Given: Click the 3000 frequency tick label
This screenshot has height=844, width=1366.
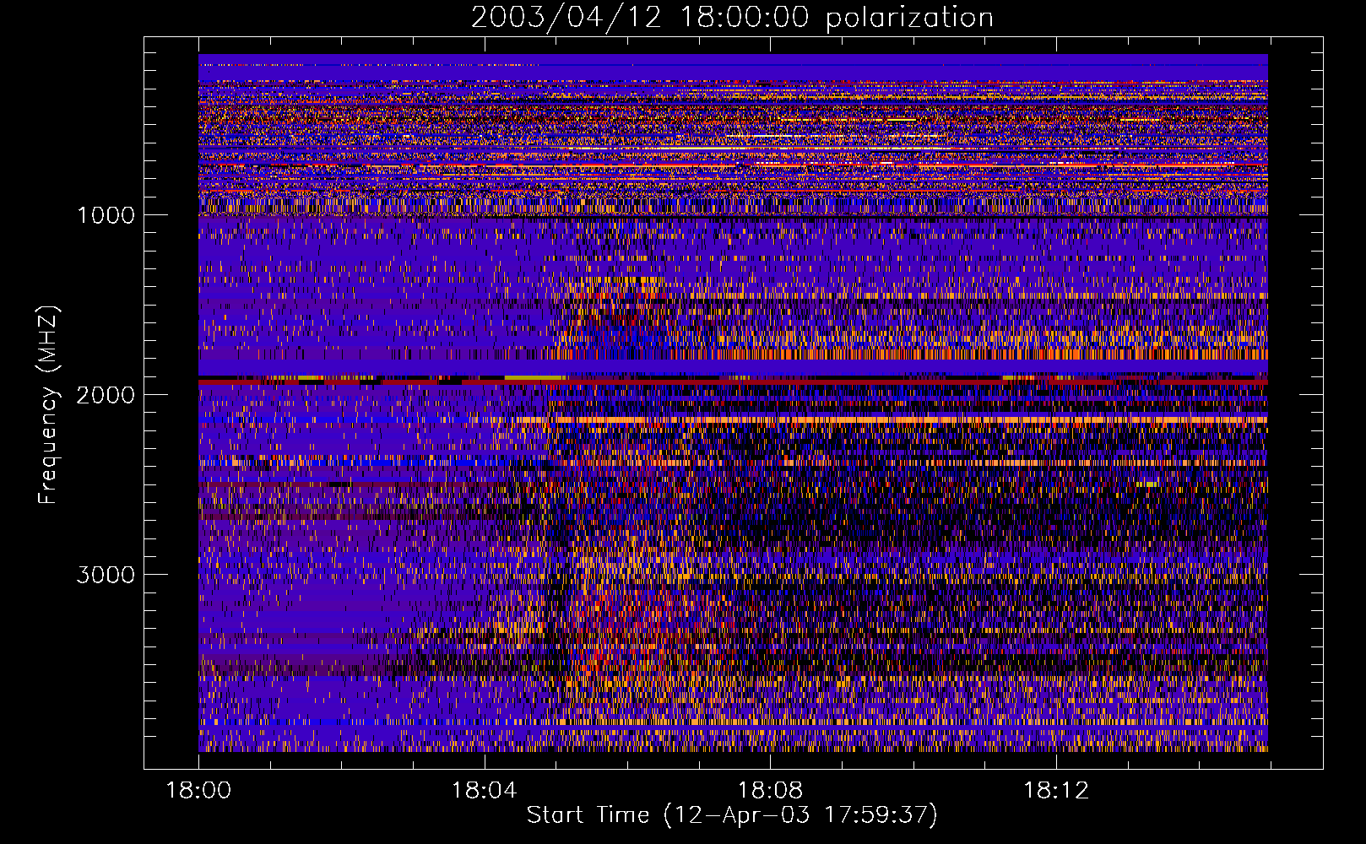Looking at the screenshot, I should click(106, 575).
